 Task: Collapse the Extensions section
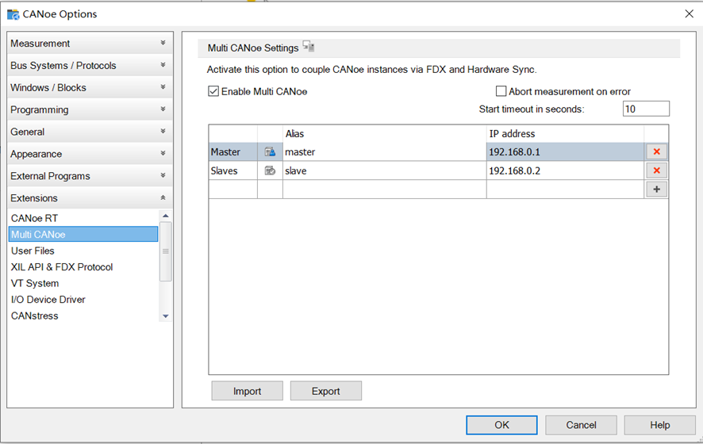coord(90,198)
